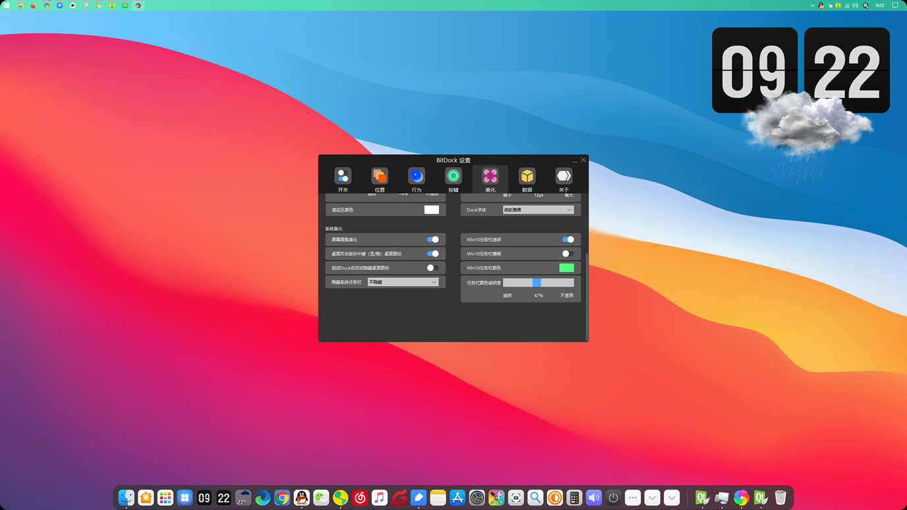
Task: Launch Google Chrome from the dock
Action: [282, 497]
